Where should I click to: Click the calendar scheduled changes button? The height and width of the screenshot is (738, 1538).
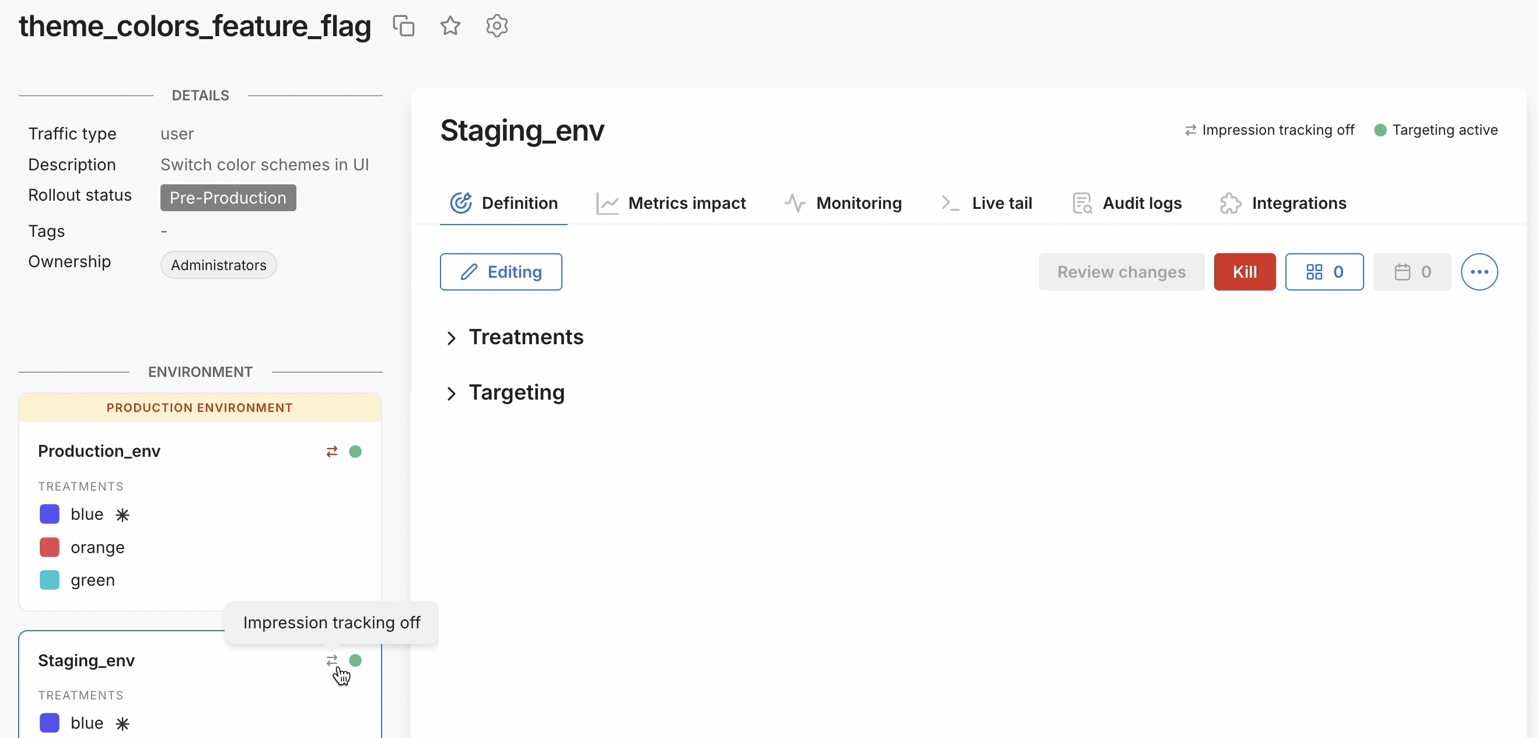click(x=1411, y=272)
